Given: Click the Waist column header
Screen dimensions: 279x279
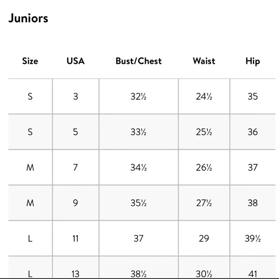Looking at the screenshot, I should (204, 61).
